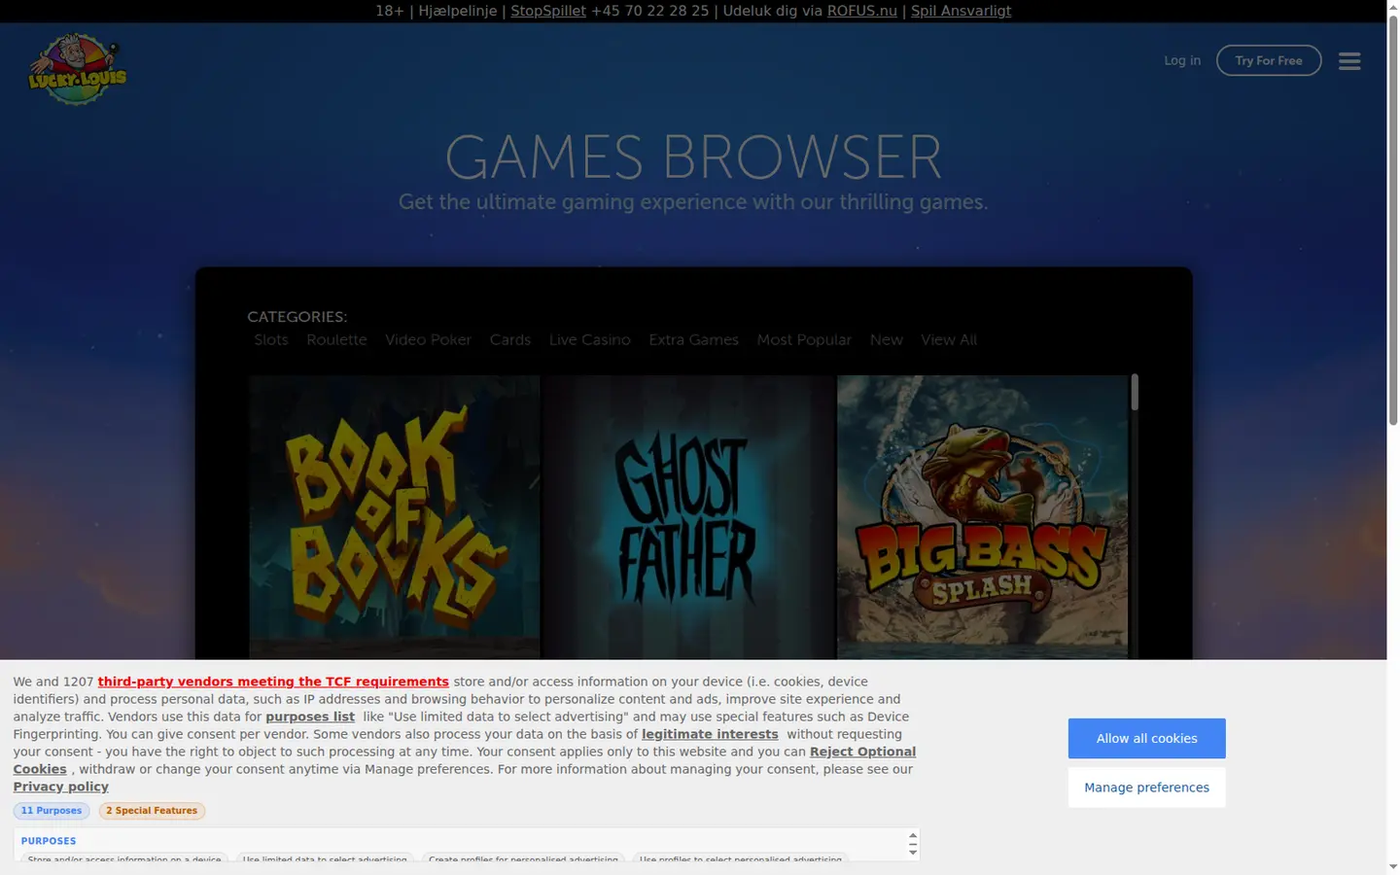The width and height of the screenshot is (1400, 875).
Task: Open the purposes list link
Action: coord(310,717)
